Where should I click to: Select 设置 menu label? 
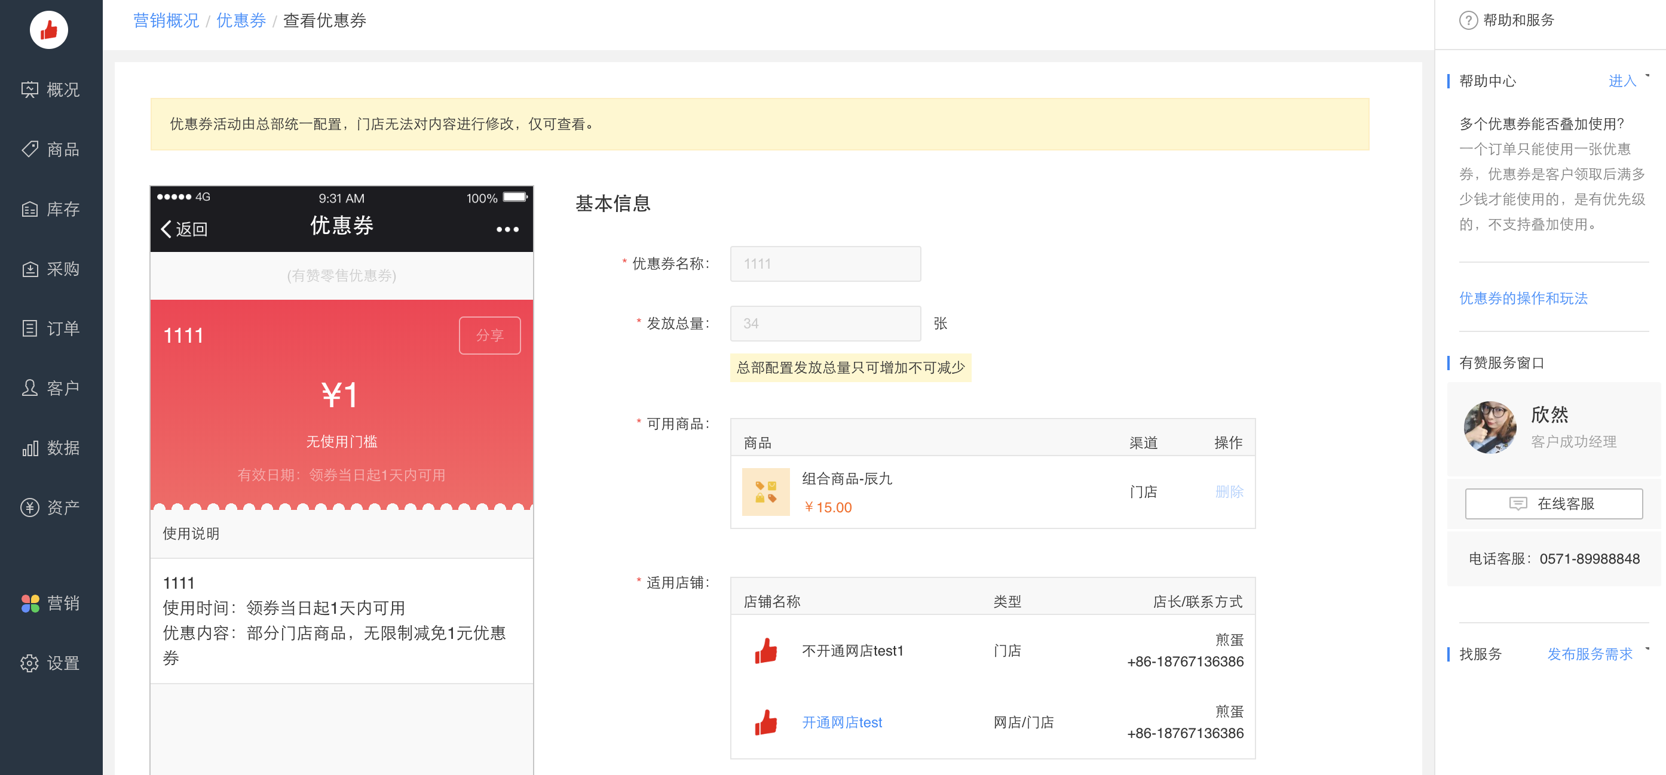tap(63, 663)
